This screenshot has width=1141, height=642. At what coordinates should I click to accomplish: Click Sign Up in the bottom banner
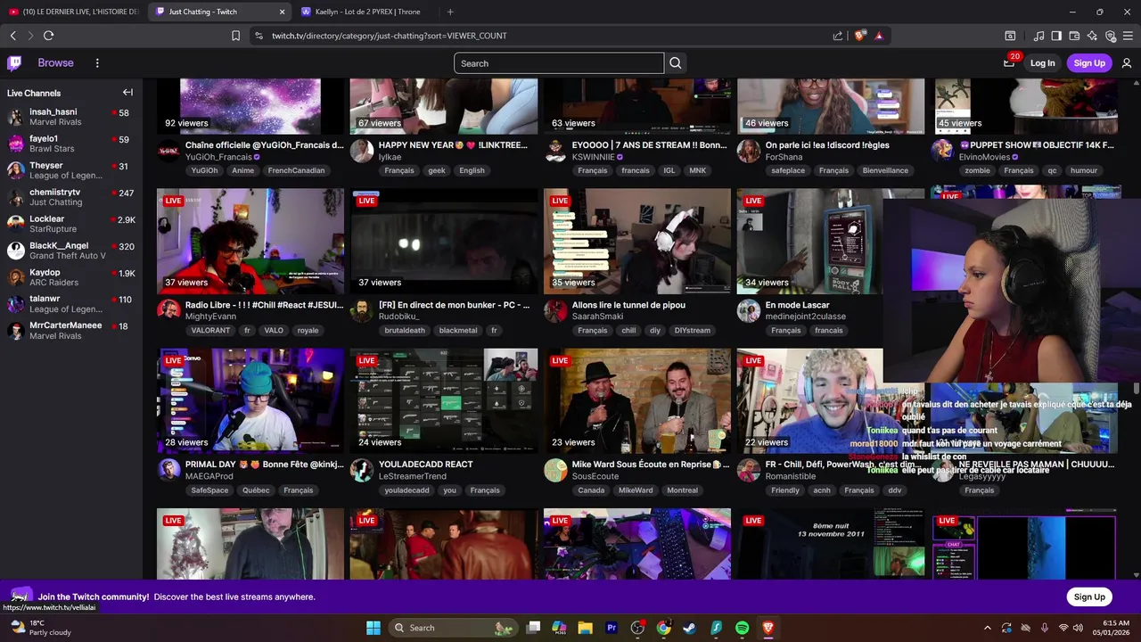(x=1089, y=597)
